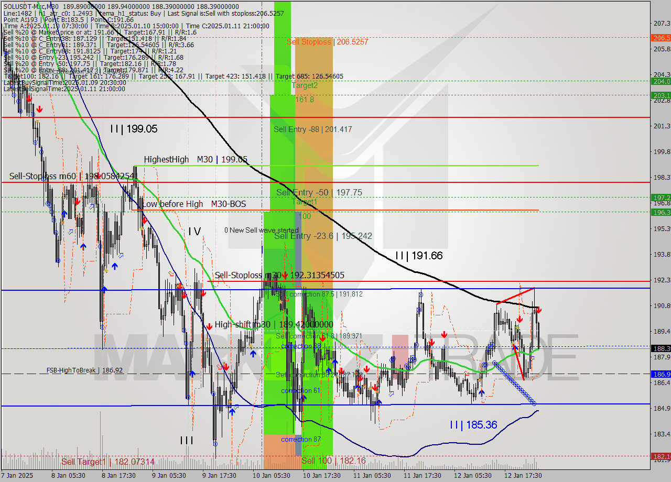
Task: Select the 'Sell 100 | 182.16' label
Action: [x=333, y=461]
